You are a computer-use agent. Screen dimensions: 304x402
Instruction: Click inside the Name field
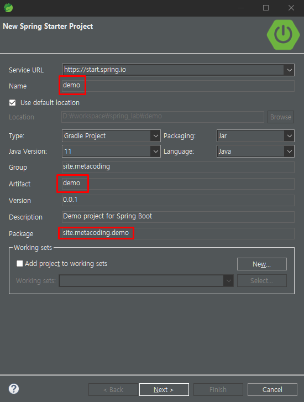(x=178, y=86)
